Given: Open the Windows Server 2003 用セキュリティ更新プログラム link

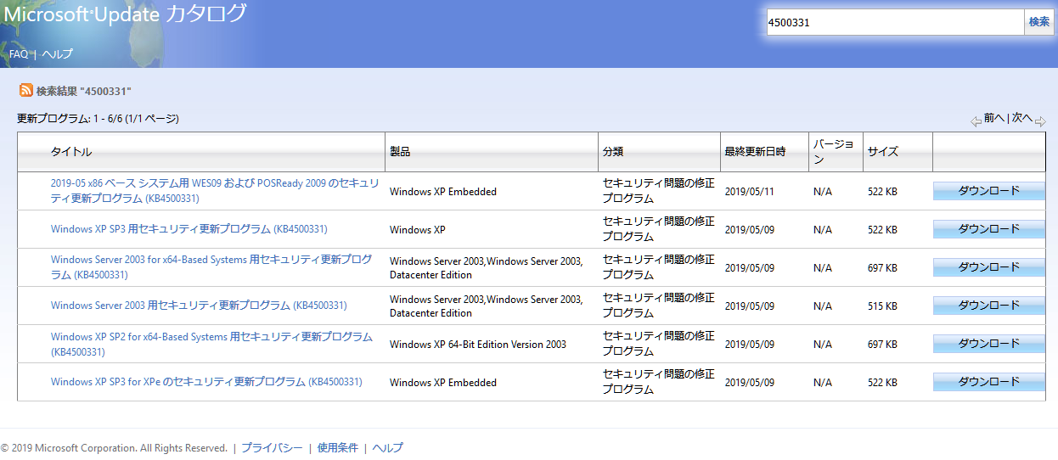Looking at the screenshot, I should [x=199, y=306].
